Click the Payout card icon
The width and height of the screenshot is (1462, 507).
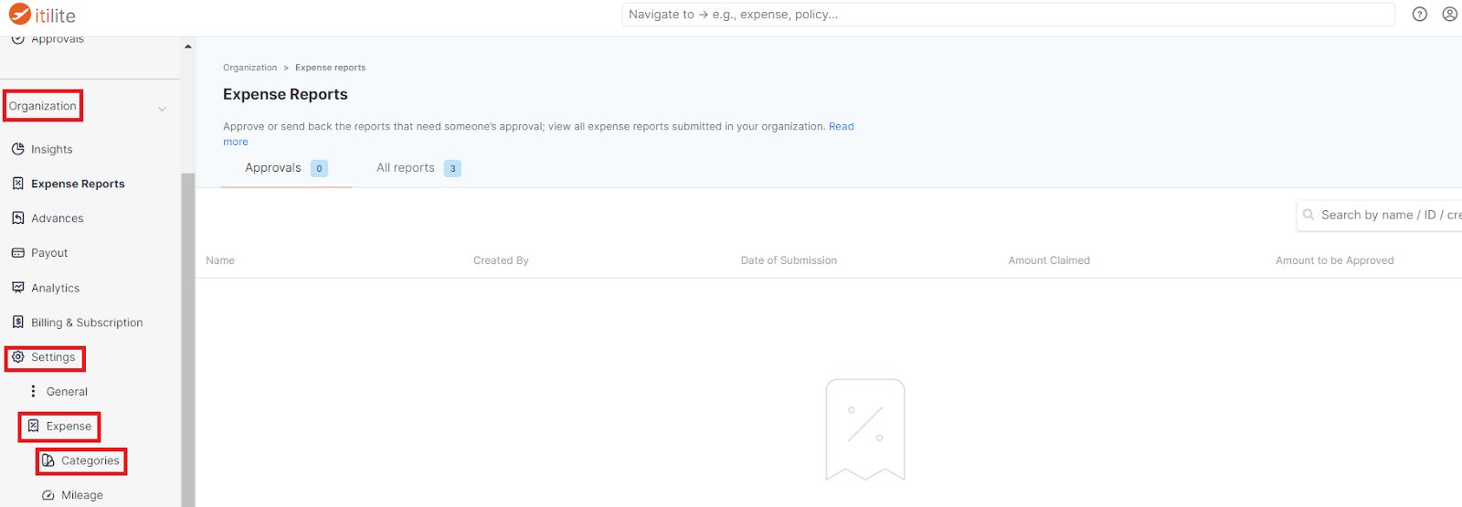click(17, 253)
